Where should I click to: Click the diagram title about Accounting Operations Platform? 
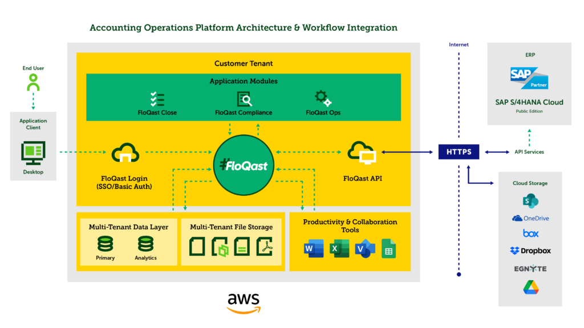coord(244,27)
